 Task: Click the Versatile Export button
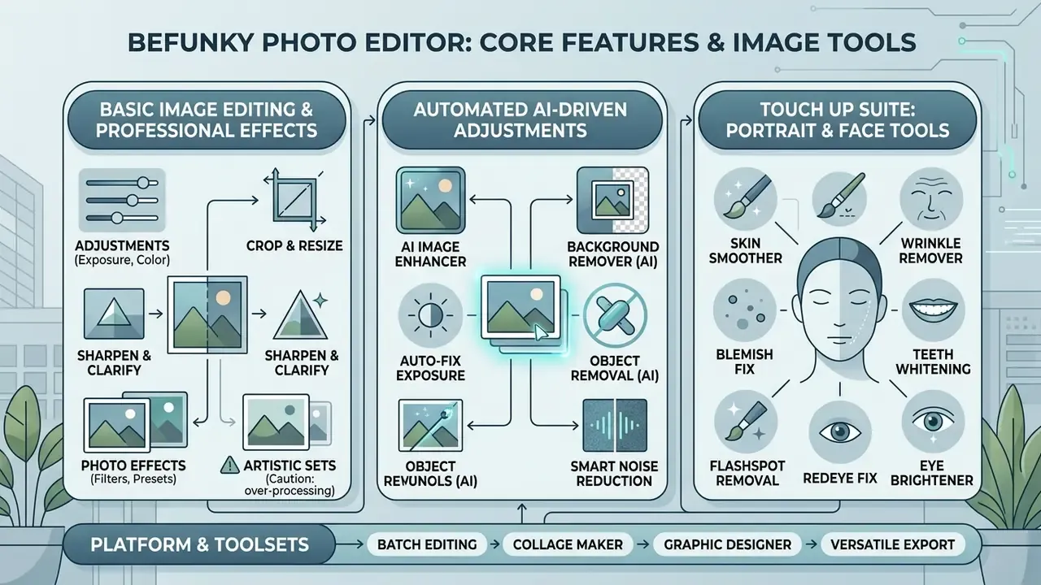coord(893,544)
